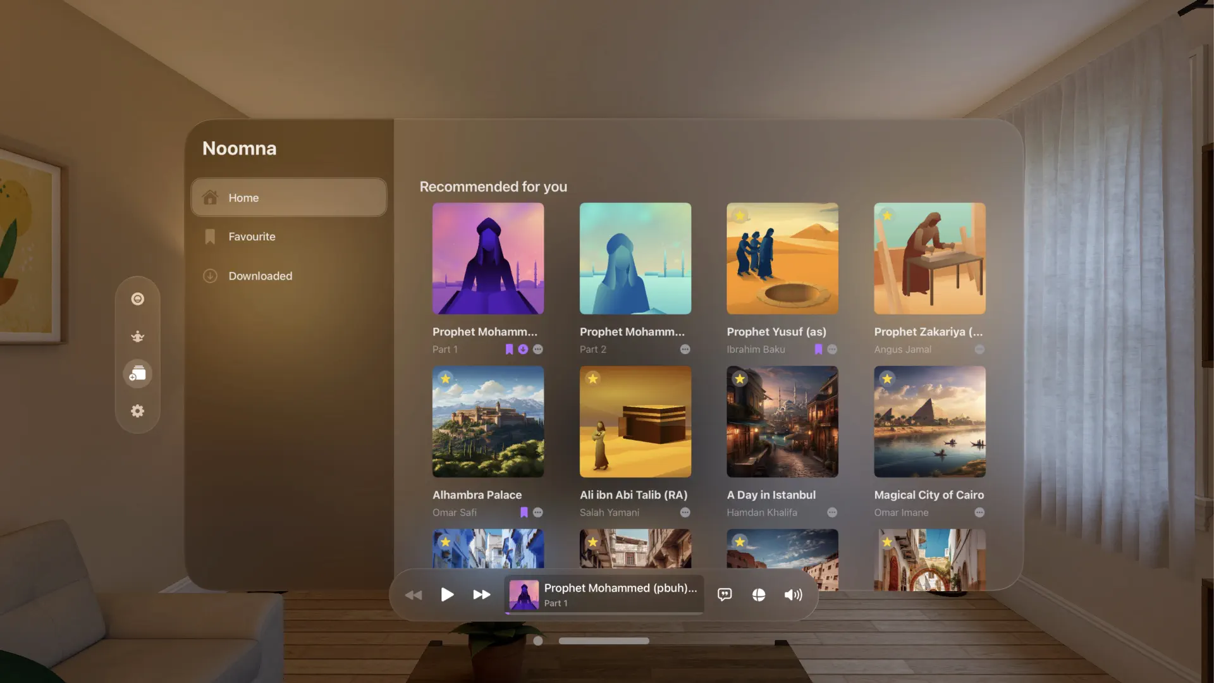
Task: Click the sleep face icon at top of ornament
Action: (x=137, y=299)
